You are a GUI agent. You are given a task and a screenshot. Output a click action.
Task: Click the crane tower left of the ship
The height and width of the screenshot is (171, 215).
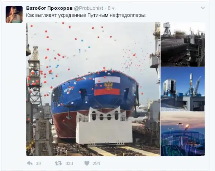pyautogui.click(x=34, y=77)
